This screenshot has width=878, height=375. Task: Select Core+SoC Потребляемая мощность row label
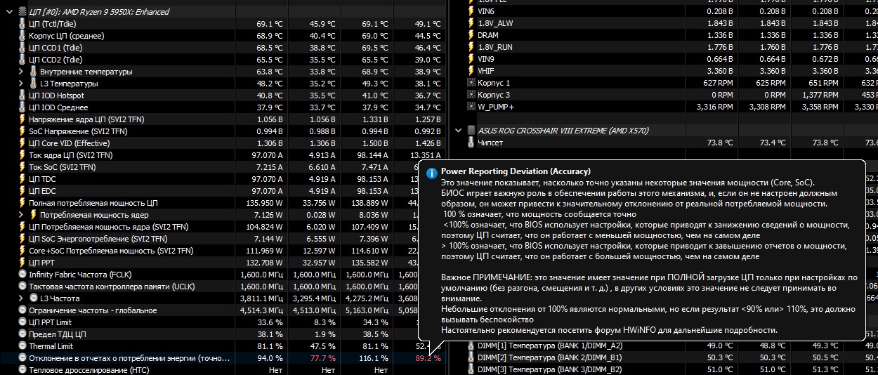pyautogui.click(x=111, y=251)
